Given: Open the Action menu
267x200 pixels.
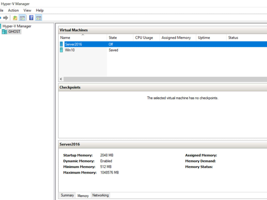Looking at the screenshot, I should coord(13,10).
